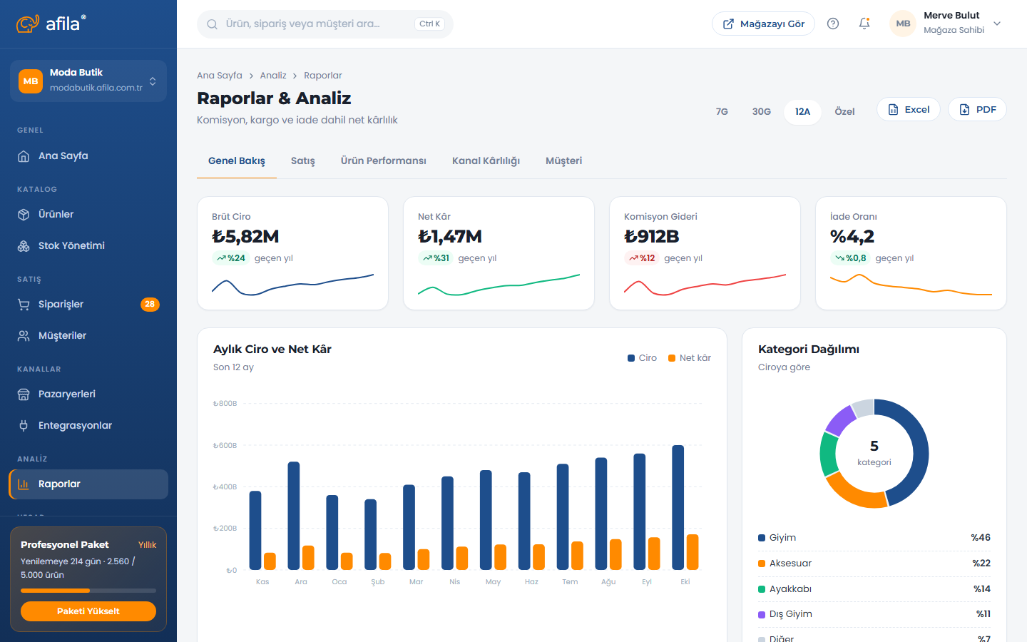Switch to the Ürün Performansı tab
The height and width of the screenshot is (642, 1027).
(384, 161)
